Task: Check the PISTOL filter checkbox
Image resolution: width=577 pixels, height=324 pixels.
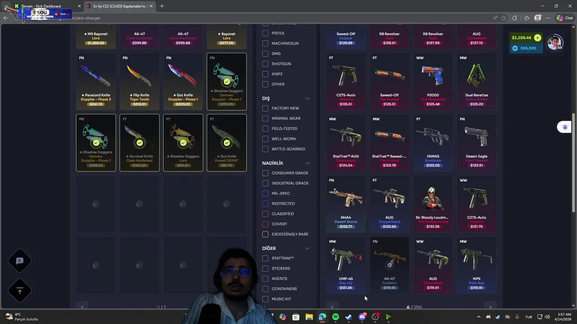Action: 265,33
